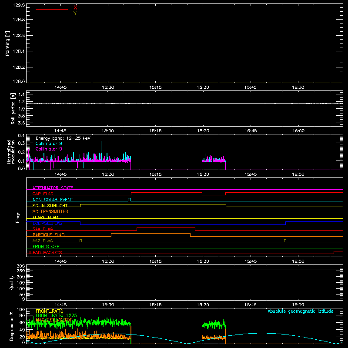This screenshot has height=348, width=348.
Task: Click the ECLIPSE_FLAG label
Action: point(47,223)
